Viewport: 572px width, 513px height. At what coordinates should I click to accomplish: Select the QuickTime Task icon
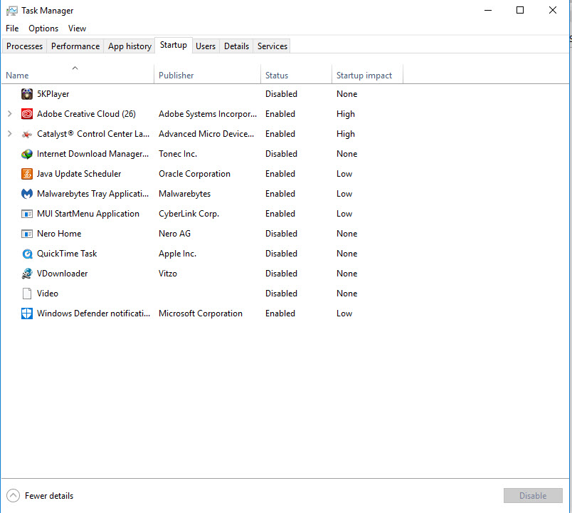27,254
